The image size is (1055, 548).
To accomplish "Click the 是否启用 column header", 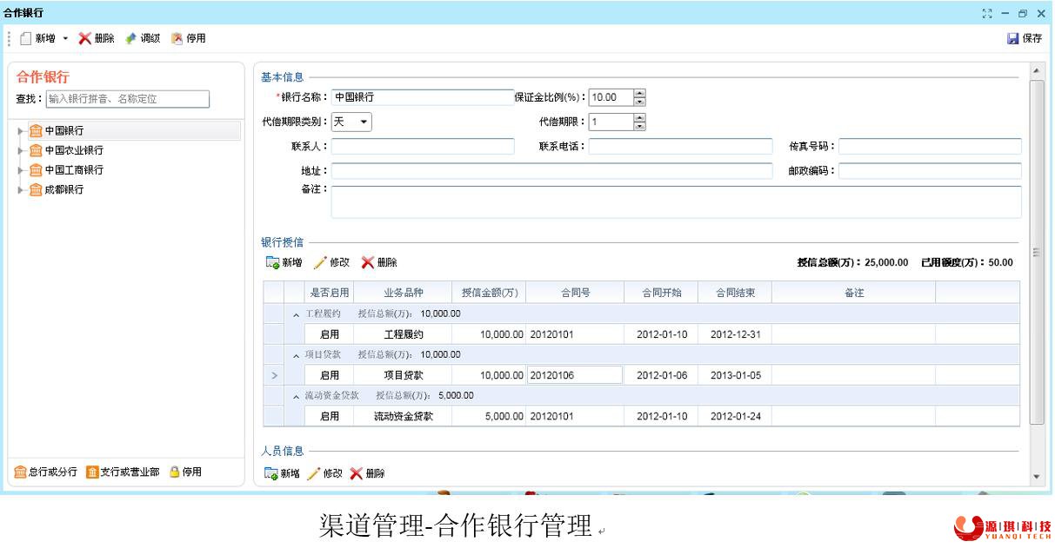I will tap(330, 294).
